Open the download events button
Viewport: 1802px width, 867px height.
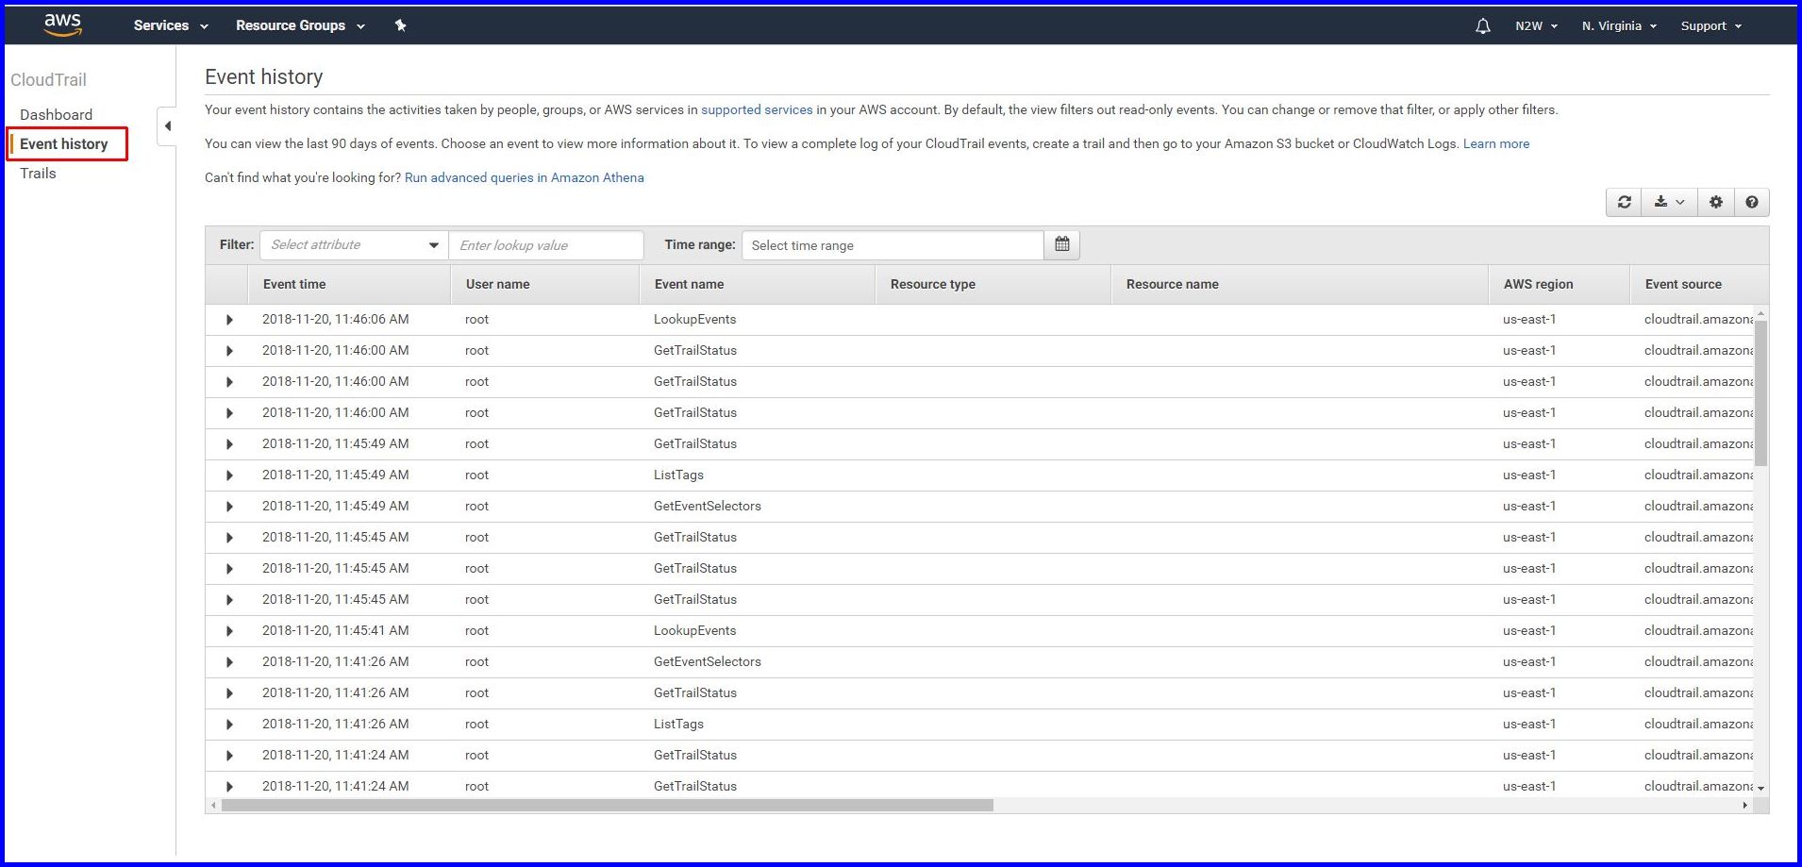1669,202
